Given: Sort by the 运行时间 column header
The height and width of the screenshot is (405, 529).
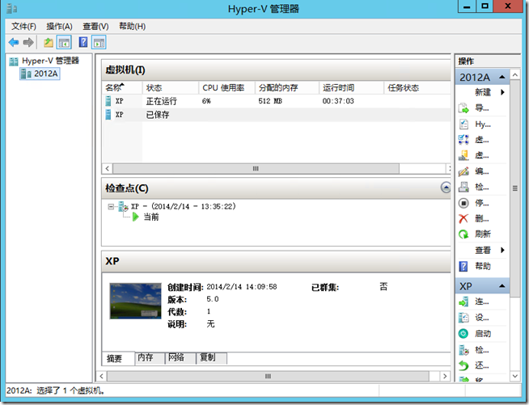Looking at the screenshot, I should pyautogui.click(x=352, y=87).
